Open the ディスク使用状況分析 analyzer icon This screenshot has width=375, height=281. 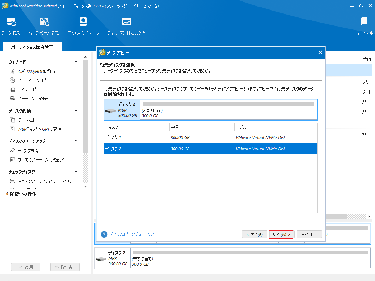coord(127,21)
